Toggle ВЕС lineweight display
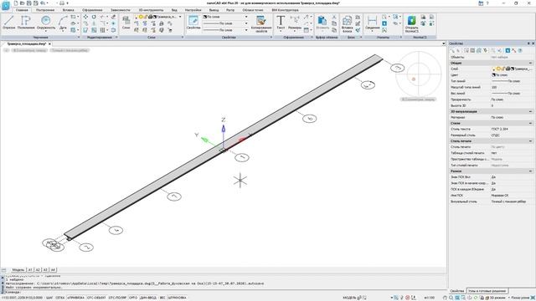Image resolution: width=536 pixels, height=301 pixels. click(x=162, y=298)
